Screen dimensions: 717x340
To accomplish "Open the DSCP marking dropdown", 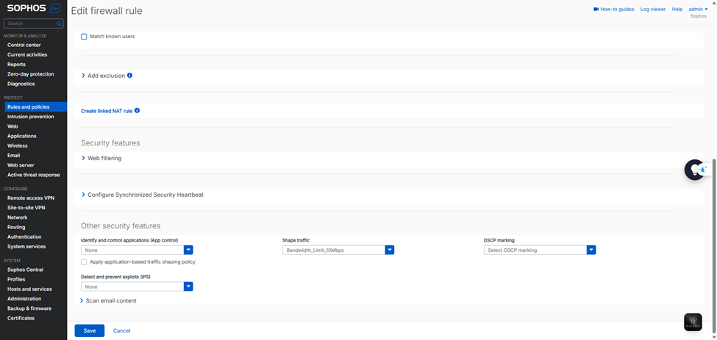I will (591, 250).
